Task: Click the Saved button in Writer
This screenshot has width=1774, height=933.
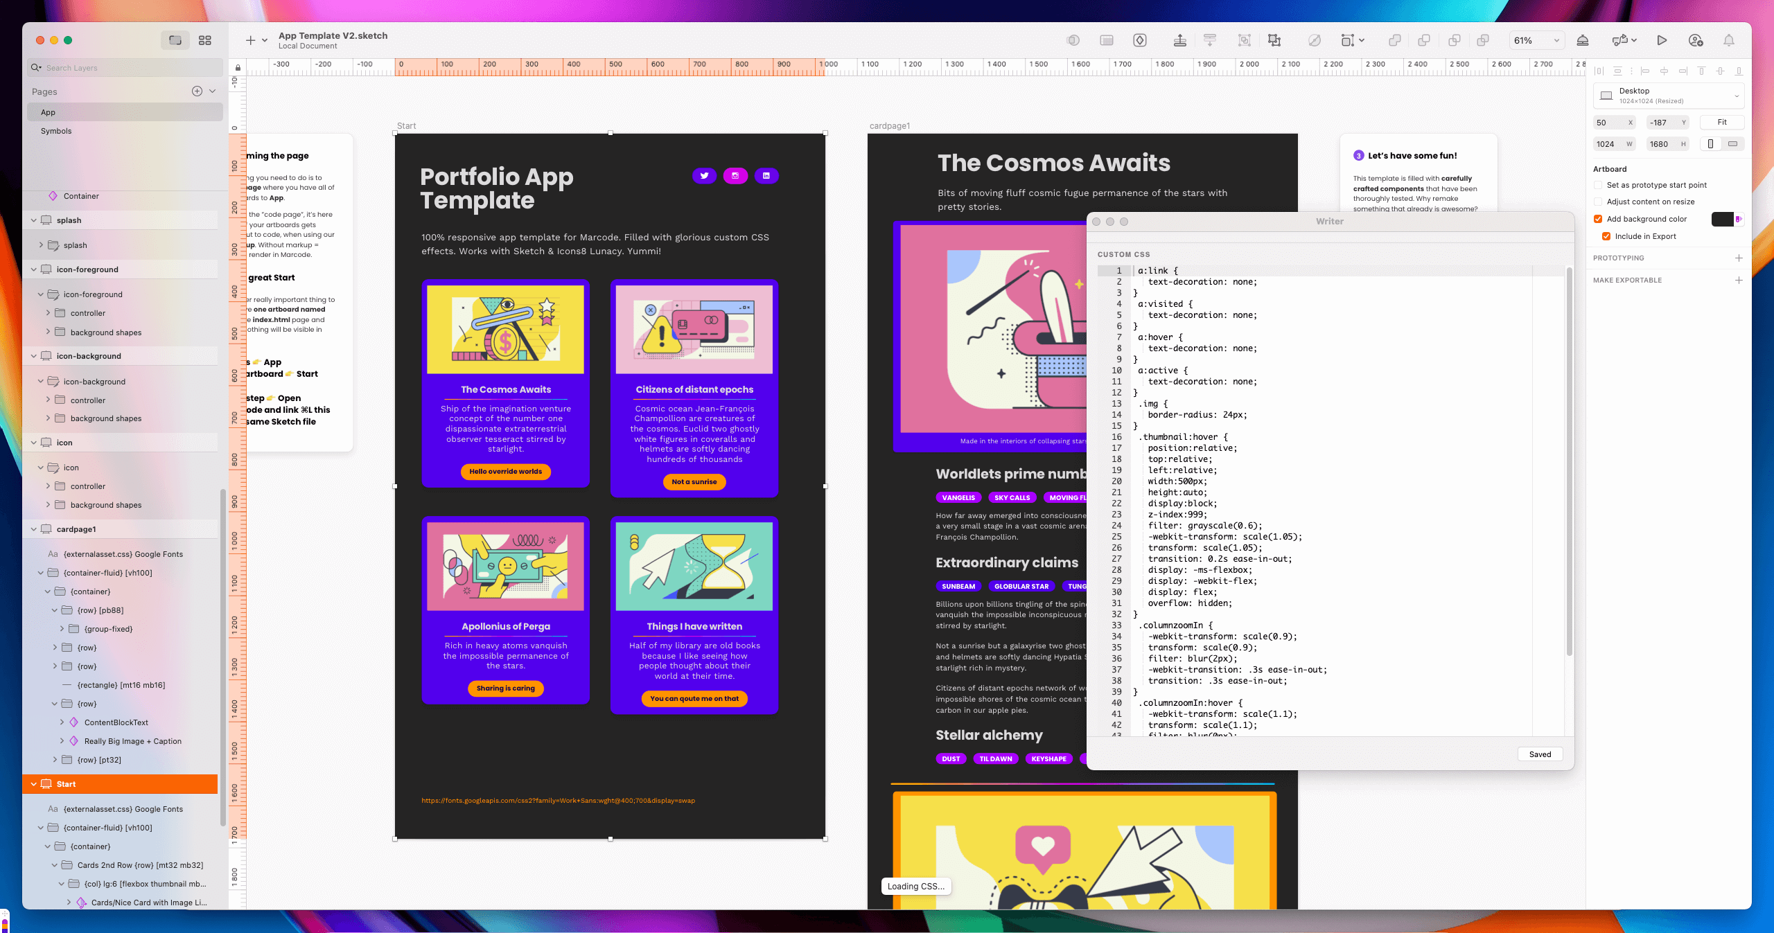Action: coord(1540,754)
